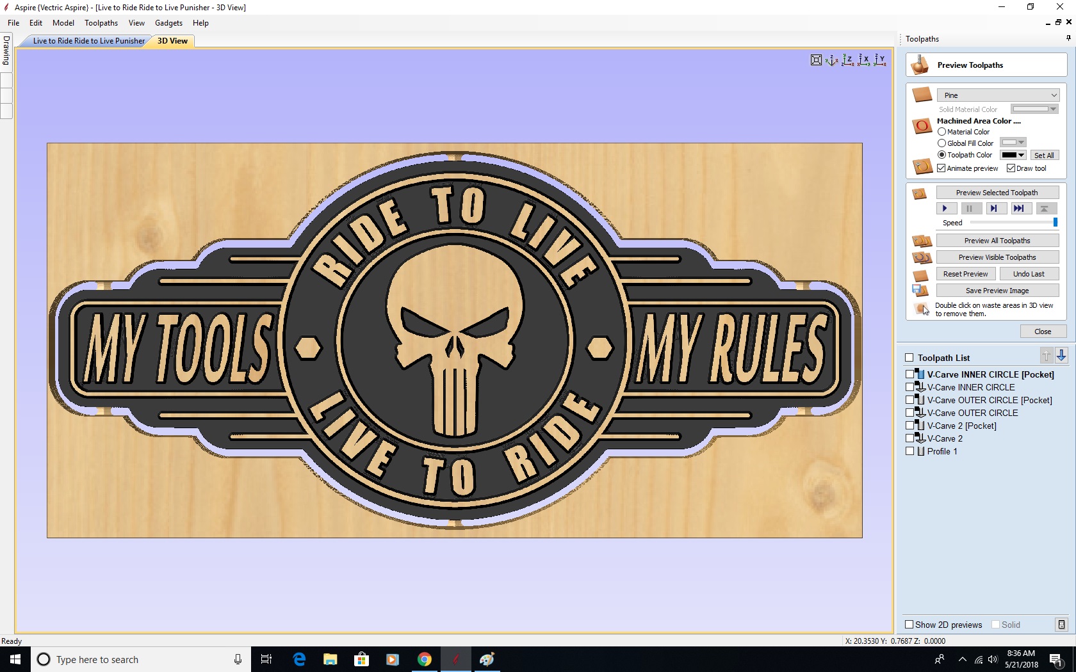
Task: Select Global Fill Color radio option
Action: [941, 143]
